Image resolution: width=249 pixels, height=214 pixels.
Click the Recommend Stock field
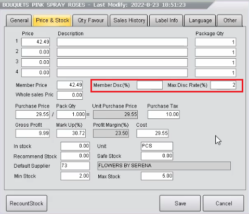tap(75, 156)
